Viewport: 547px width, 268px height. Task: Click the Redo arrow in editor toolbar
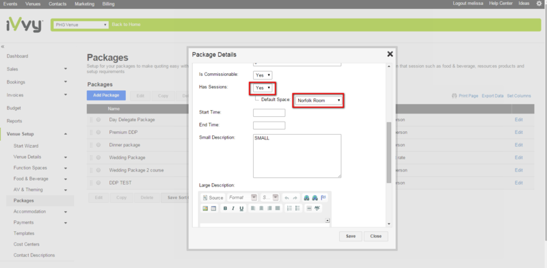click(295, 198)
